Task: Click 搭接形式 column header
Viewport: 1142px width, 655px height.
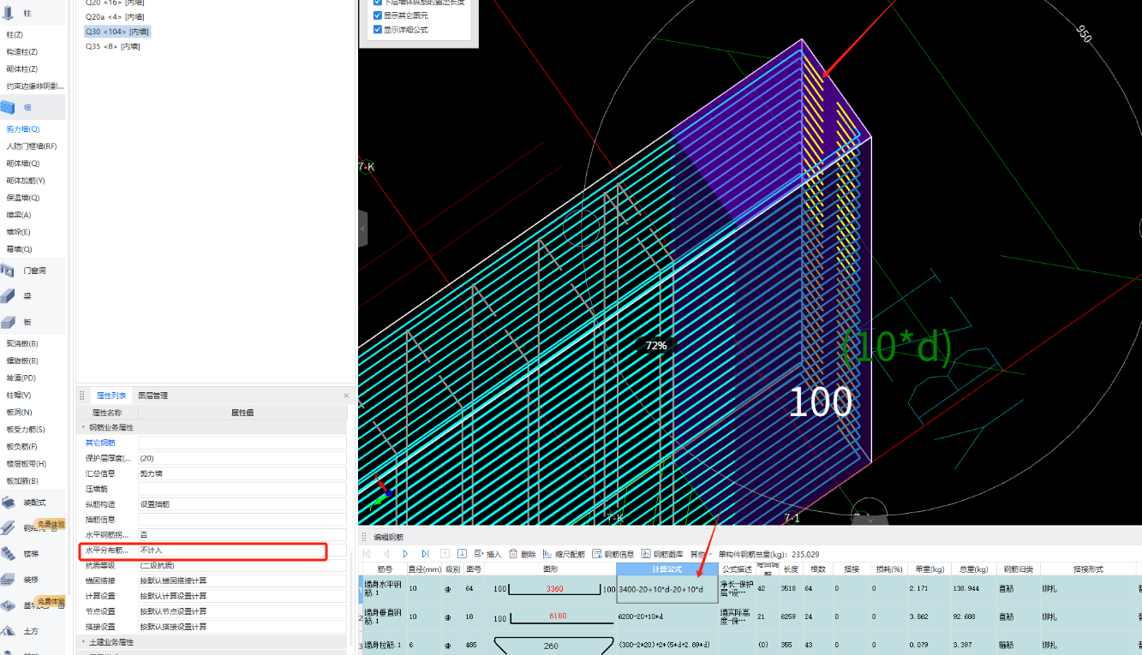Action: coord(1087,569)
